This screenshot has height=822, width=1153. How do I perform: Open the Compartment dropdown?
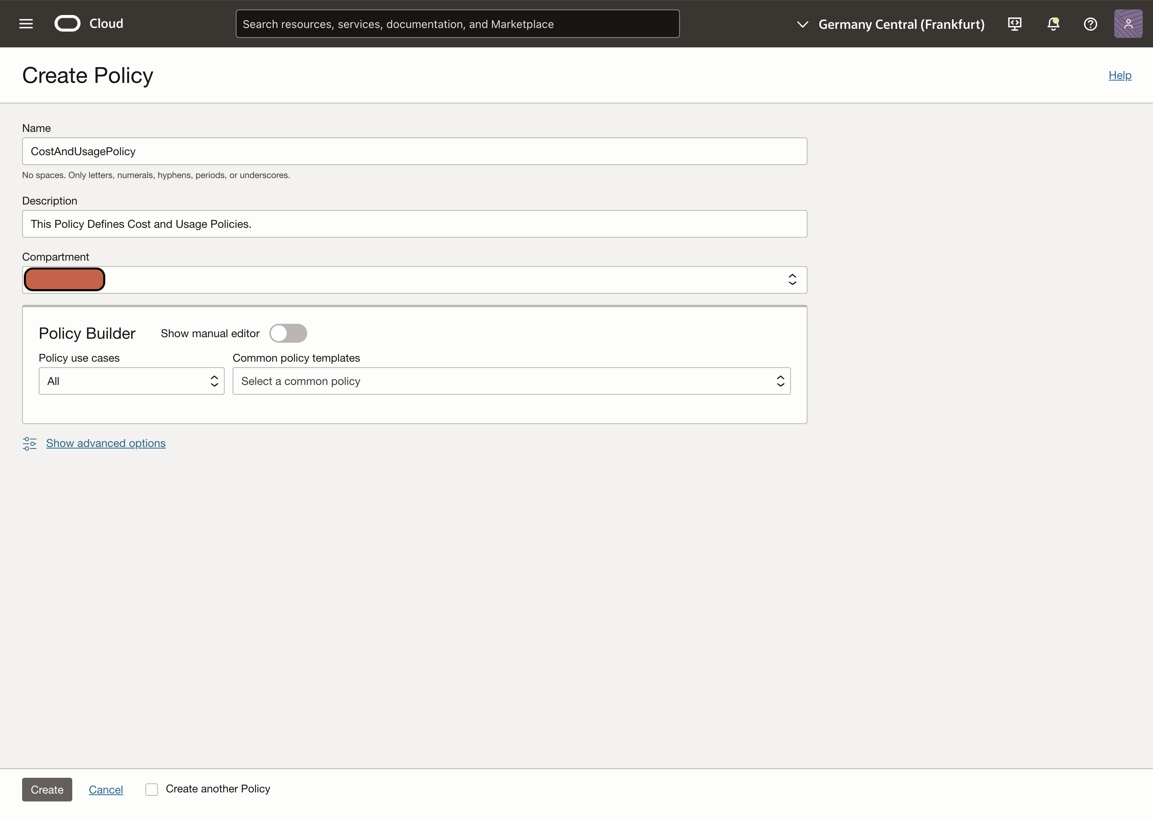point(415,280)
